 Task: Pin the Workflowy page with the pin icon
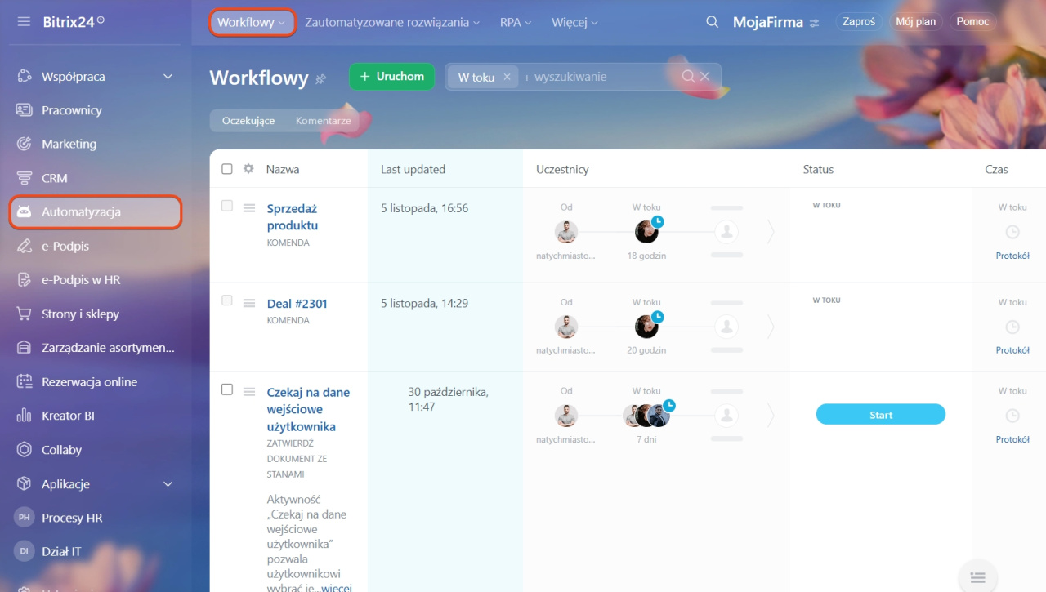pos(320,78)
